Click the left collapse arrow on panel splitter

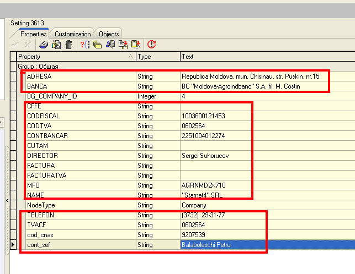pos(7,200)
